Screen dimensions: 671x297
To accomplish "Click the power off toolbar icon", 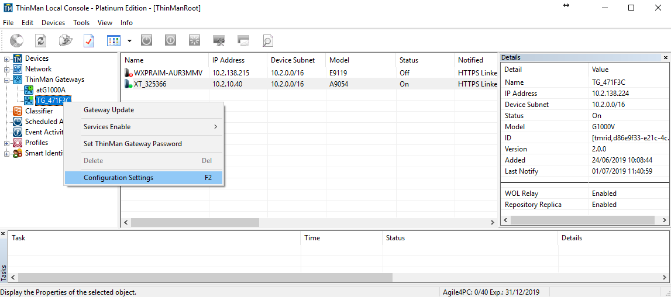I will 170,41.
